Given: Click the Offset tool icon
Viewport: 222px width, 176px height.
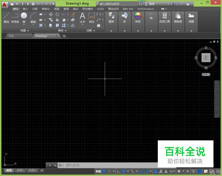Looking at the screenshot, I should tap(73, 25).
